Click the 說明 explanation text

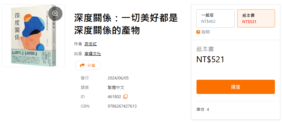[x=206, y=32]
